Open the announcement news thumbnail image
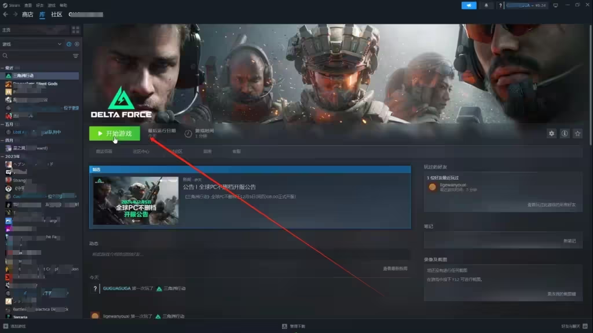The image size is (593, 333). click(x=136, y=200)
